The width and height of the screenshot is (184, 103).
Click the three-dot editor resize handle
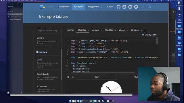tap(112, 74)
